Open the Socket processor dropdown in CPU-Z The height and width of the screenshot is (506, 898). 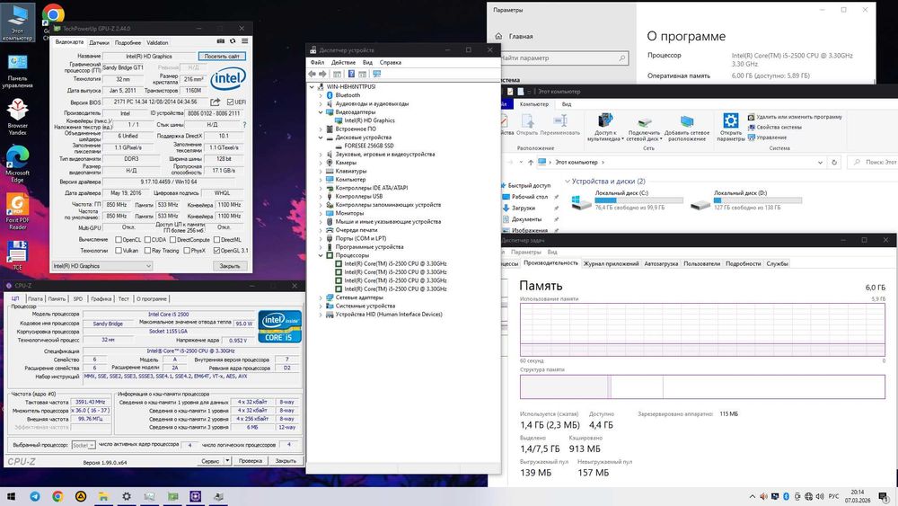[x=83, y=445]
